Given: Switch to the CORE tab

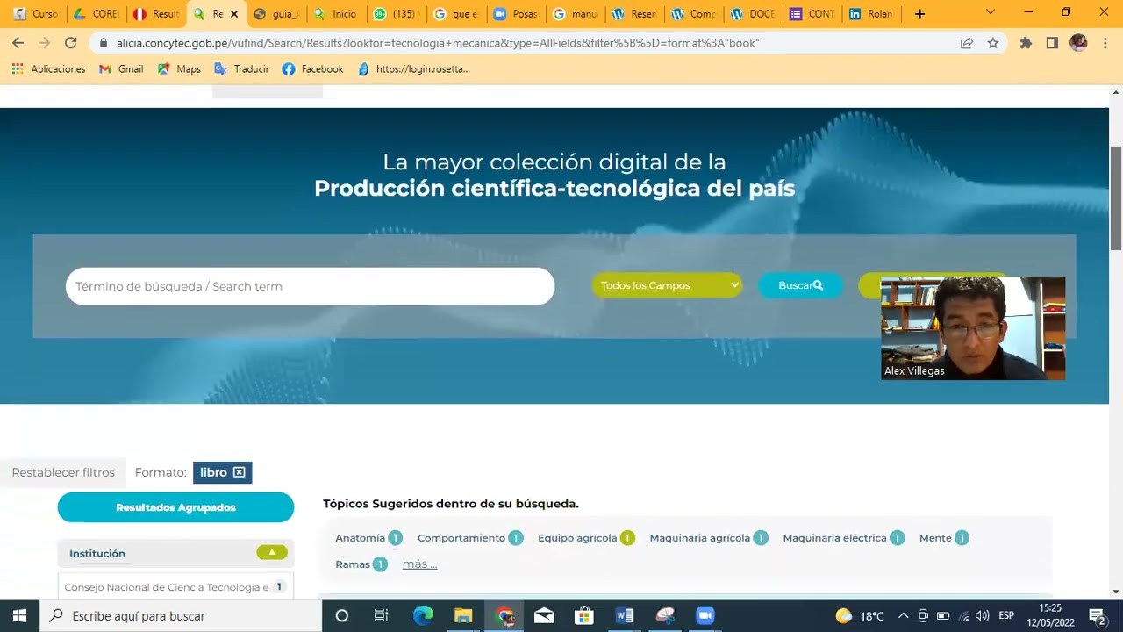Looking at the screenshot, I should tap(97, 14).
